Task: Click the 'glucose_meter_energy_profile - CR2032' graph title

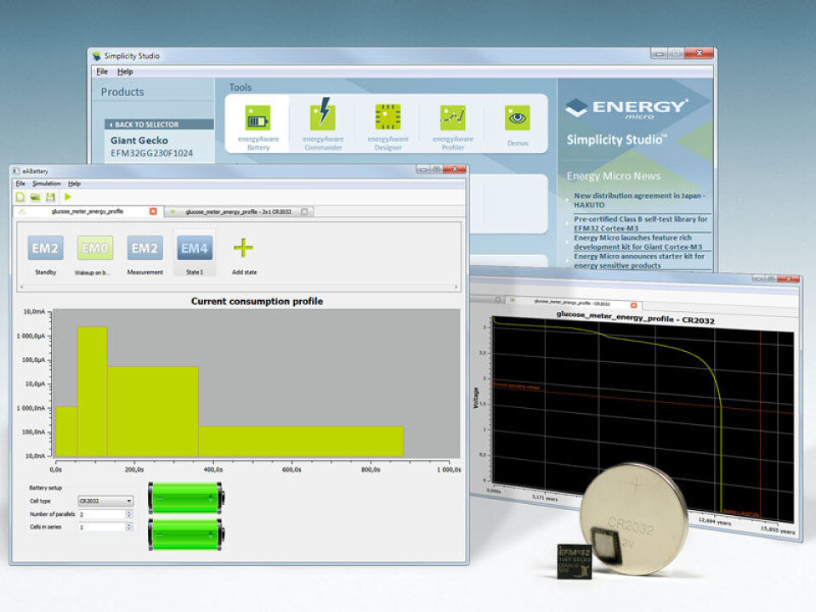Action: pos(636,317)
